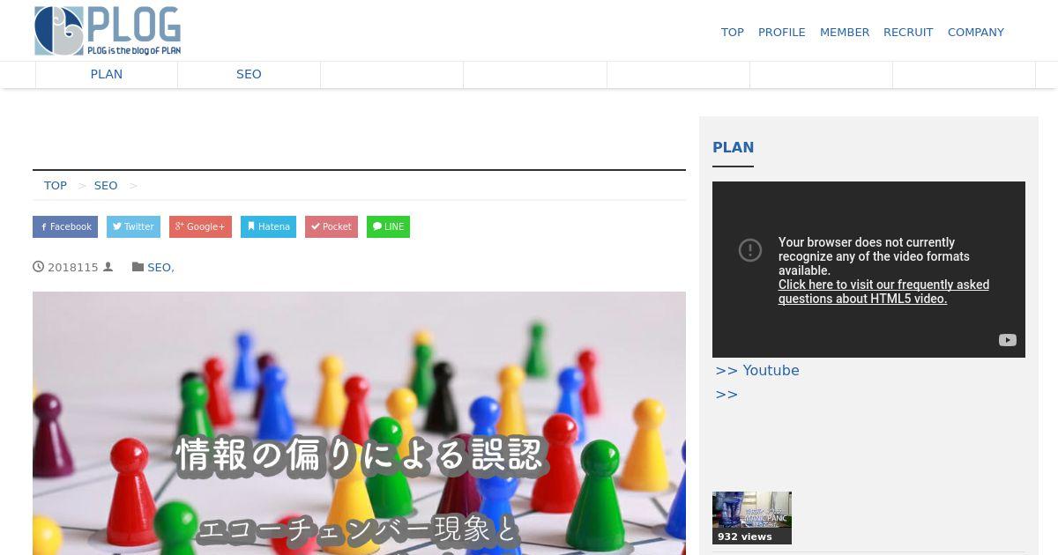Click the video error exclamation icon

750,250
